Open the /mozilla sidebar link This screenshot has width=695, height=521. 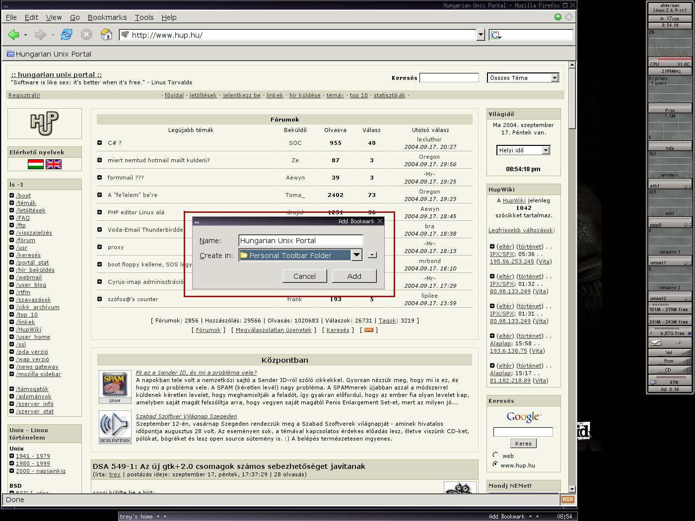pyautogui.click(x=39, y=374)
